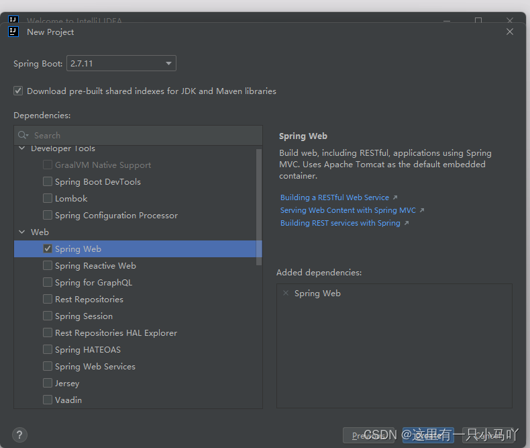The image size is (530, 448).
Task: Check Rest Repositories HAL Explorer
Action: coord(48,332)
